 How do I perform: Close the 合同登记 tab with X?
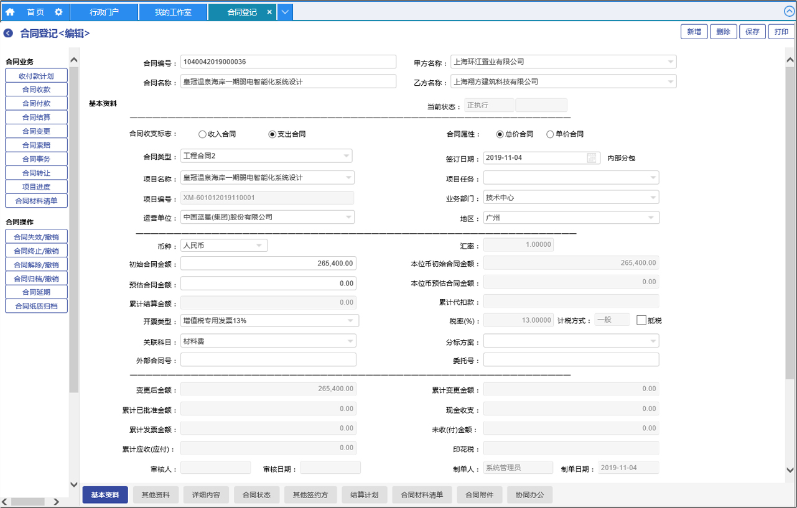click(269, 12)
